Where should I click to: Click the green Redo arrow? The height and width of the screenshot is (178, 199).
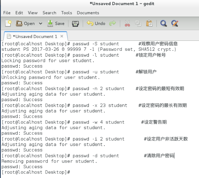[x=113, y=23]
